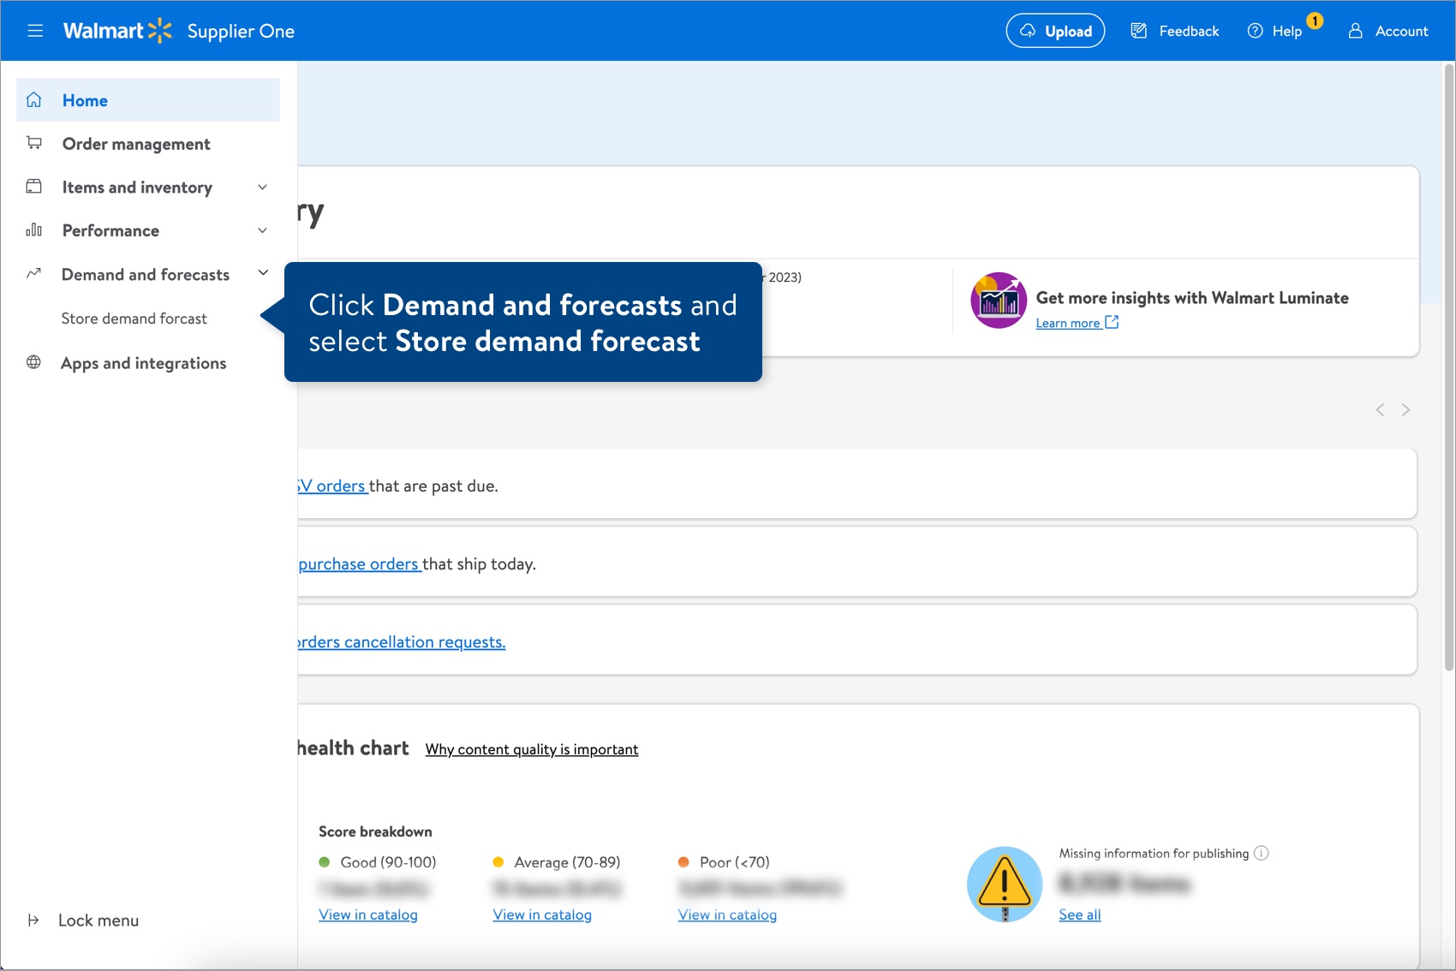This screenshot has height=971, width=1456.
Task: Click the Performance bar chart icon
Action: pos(33,229)
